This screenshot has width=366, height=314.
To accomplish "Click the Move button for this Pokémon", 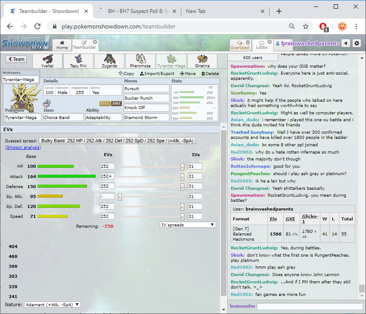I will pos(188,74).
